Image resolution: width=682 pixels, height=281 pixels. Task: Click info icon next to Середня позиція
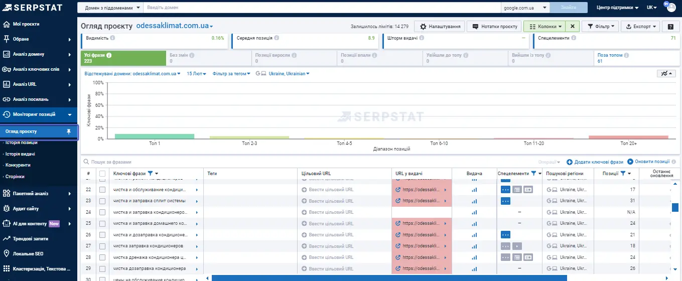(x=277, y=38)
